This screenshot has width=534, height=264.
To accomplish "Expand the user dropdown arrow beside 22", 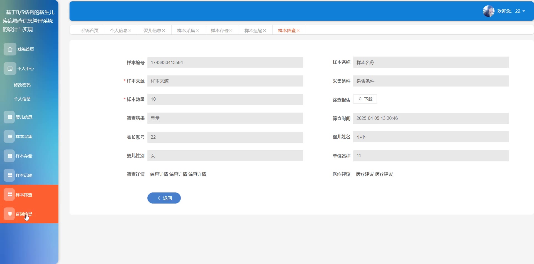I will click(524, 11).
